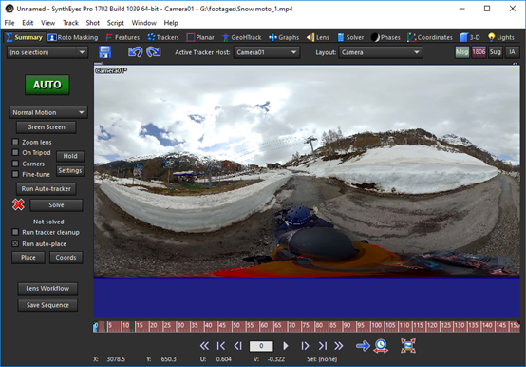Open the Coordinates room
The image size is (526, 367).
pyautogui.click(x=430, y=37)
